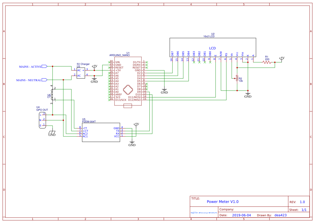
Task: Select the Power Meter V1.0 title text
Action: tap(223, 202)
